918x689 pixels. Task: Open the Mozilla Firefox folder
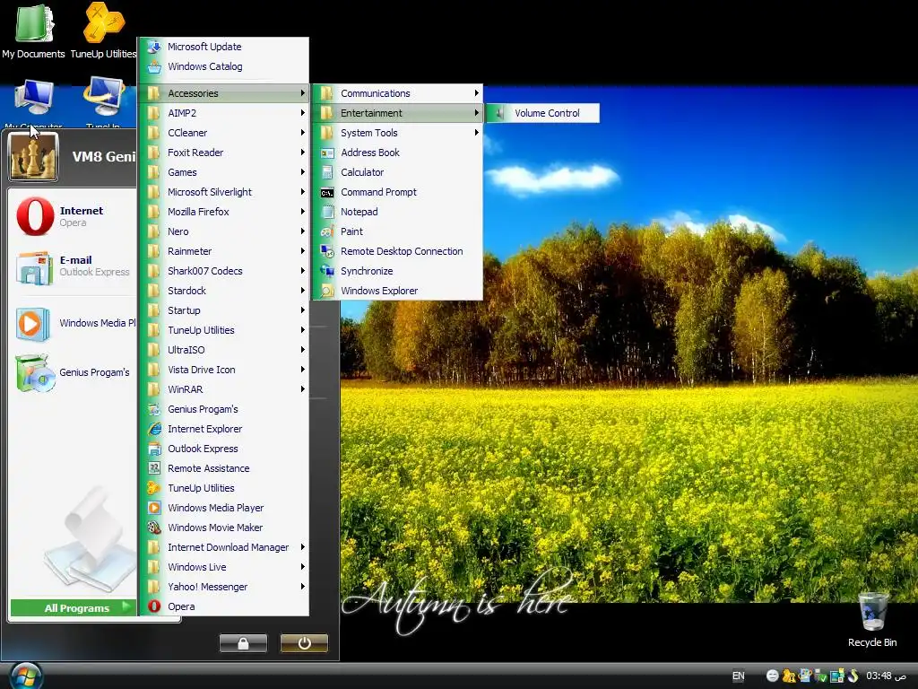223,212
